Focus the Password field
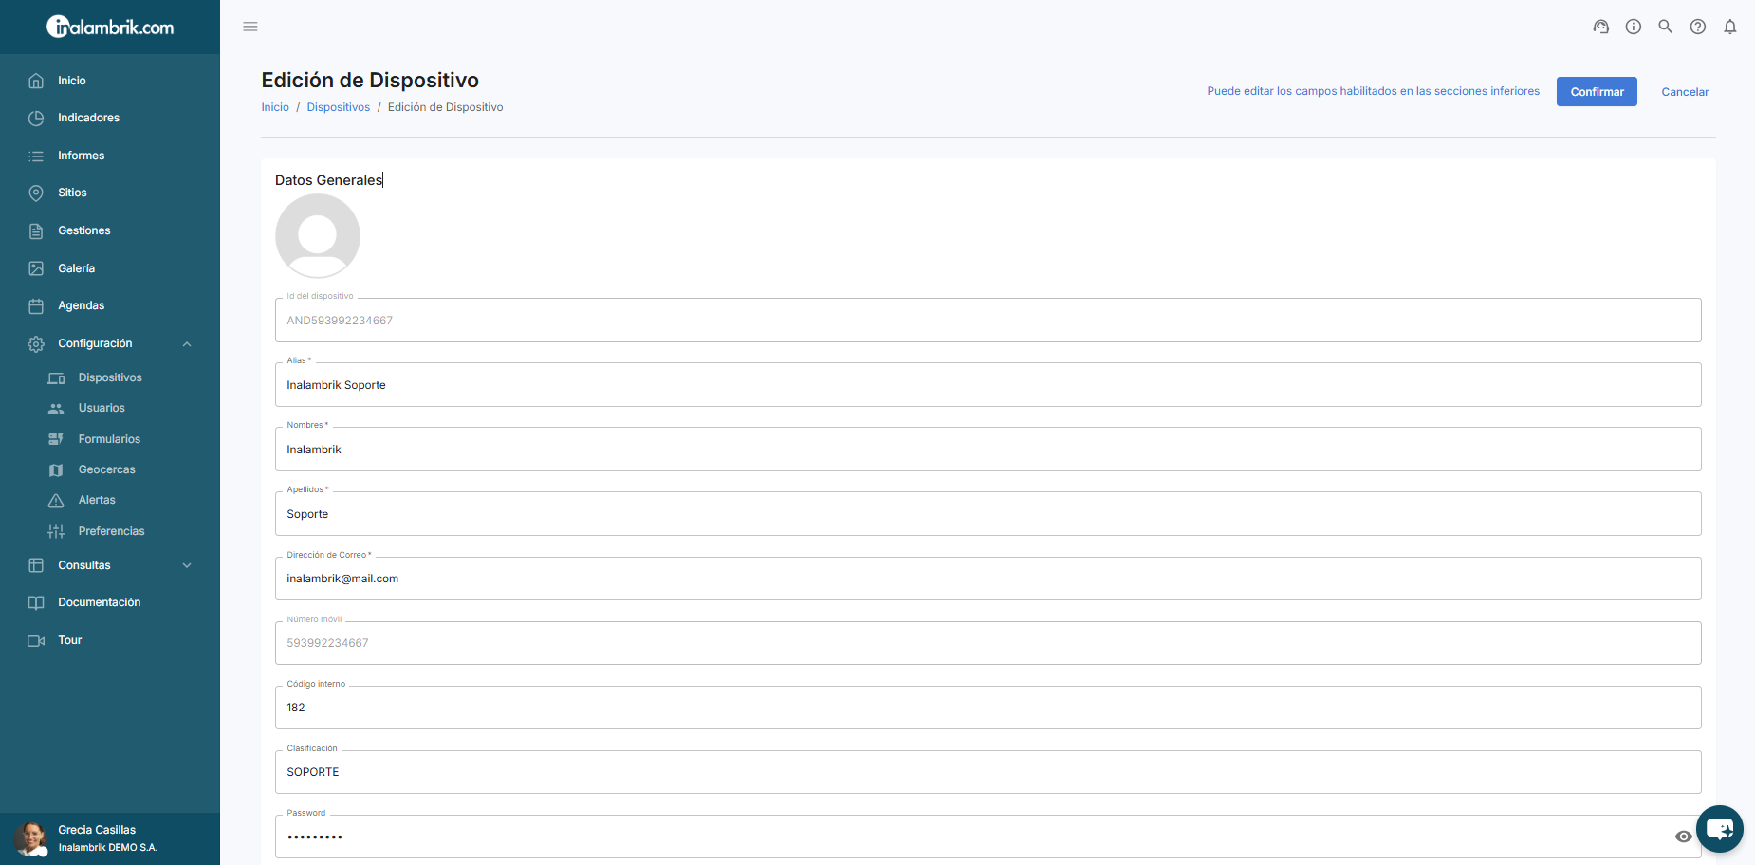Image resolution: width=1755 pixels, height=865 pixels. (x=988, y=837)
